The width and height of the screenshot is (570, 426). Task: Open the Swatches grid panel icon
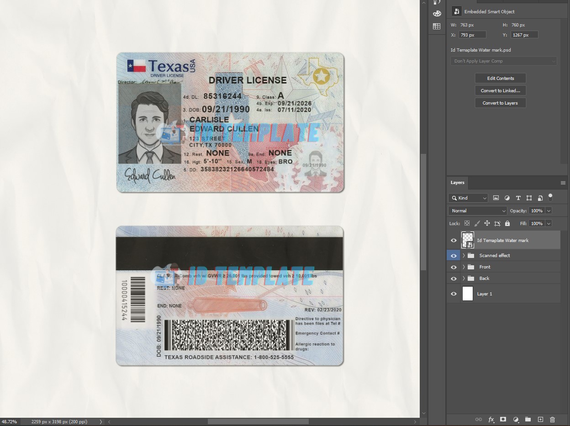[437, 26]
